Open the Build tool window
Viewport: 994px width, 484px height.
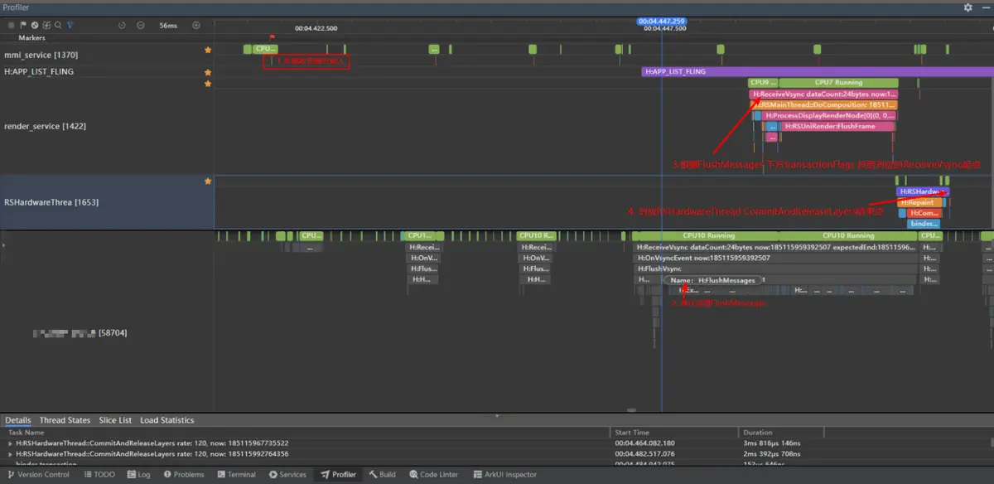(383, 475)
